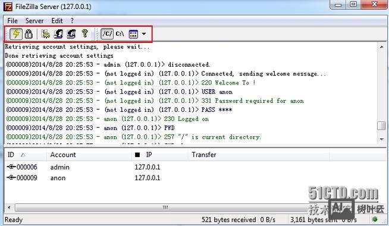
Task: Open the ? help menu
Action: pyautogui.click(x=72, y=21)
